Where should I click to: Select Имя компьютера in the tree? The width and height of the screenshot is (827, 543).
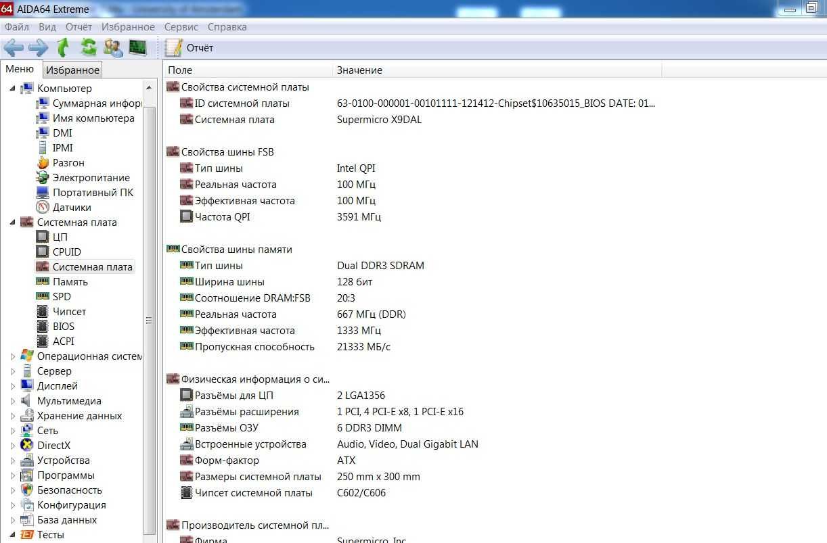[x=93, y=118]
